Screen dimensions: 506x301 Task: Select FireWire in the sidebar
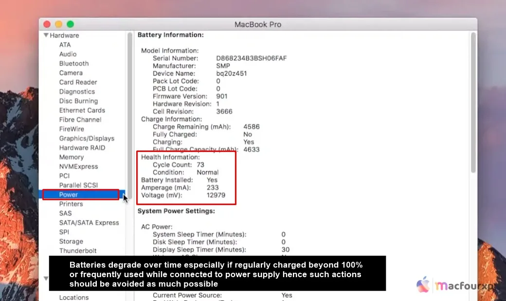(72, 129)
